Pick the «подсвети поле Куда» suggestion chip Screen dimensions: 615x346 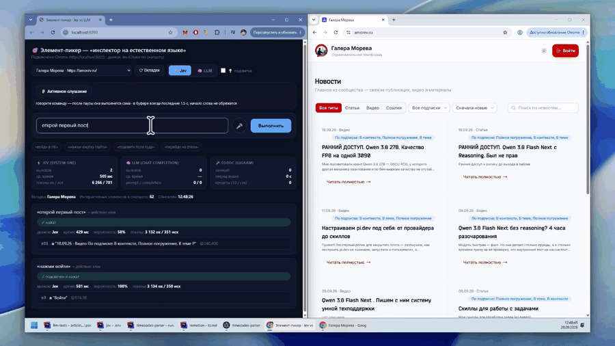pyautogui.click(x=136, y=147)
